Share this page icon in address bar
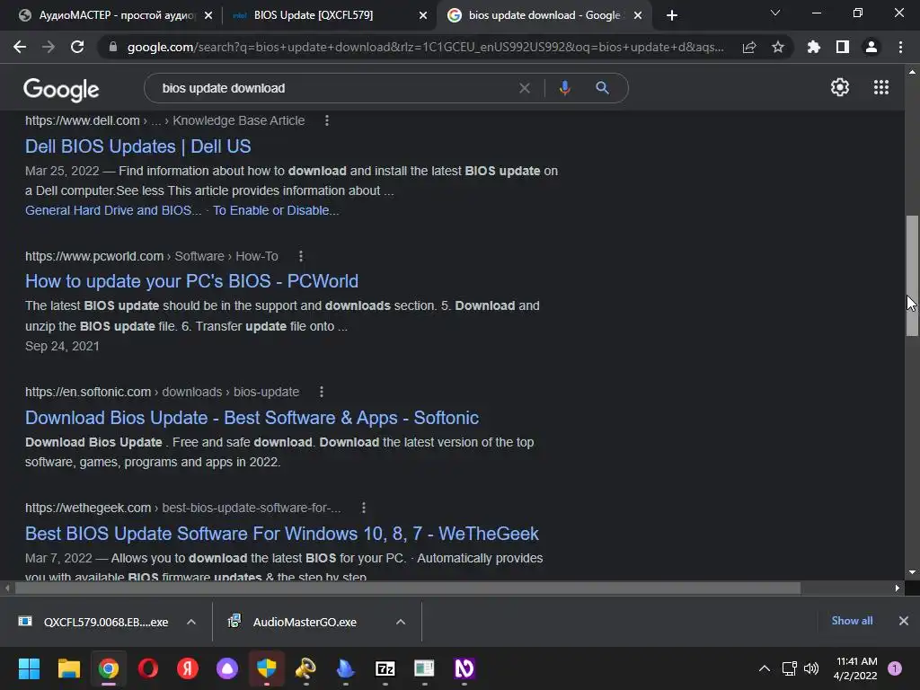This screenshot has height=690, width=920. click(749, 47)
